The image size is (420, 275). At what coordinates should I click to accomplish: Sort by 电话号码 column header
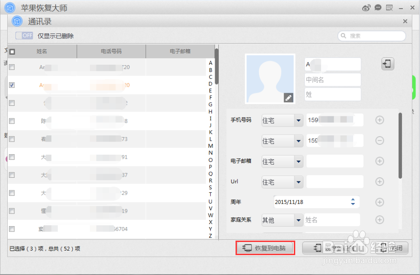pyautogui.click(x=111, y=51)
